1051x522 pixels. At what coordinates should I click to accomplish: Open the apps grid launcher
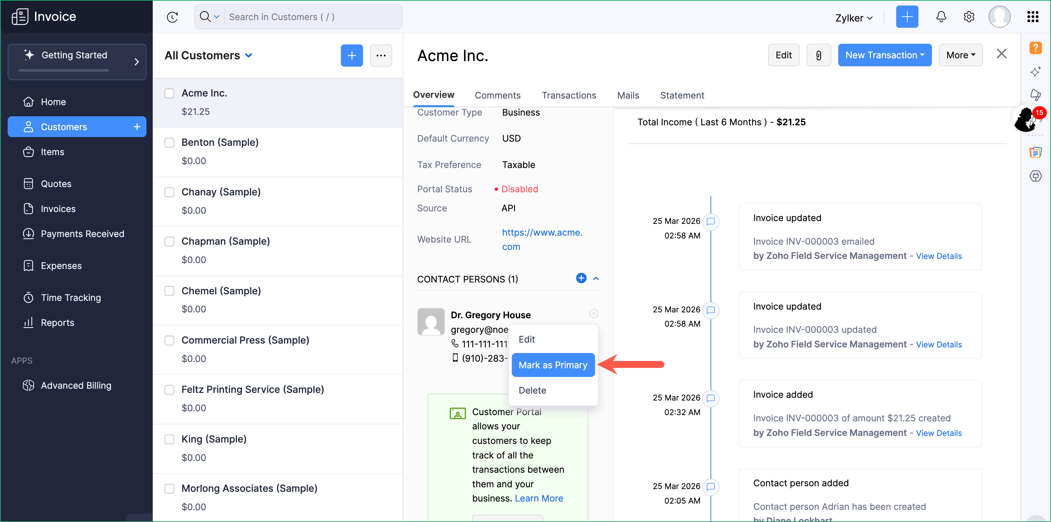[x=1032, y=17]
